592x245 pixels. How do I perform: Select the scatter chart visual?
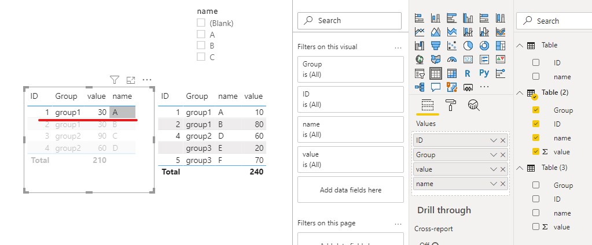click(x=452, y=46)
